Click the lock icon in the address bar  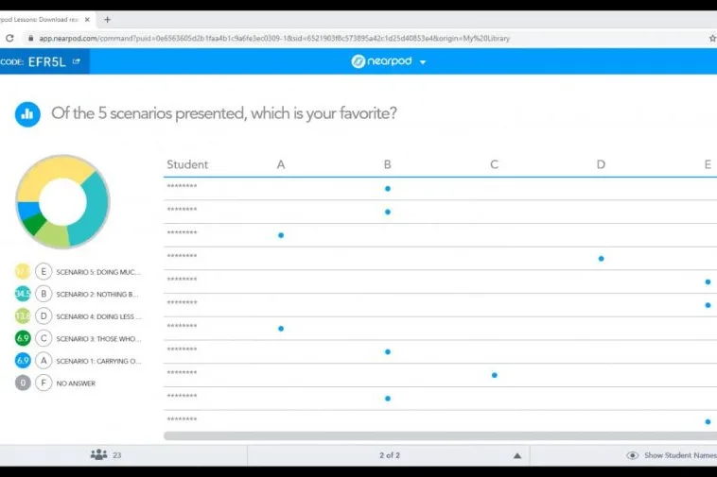[x=31, y=39]
